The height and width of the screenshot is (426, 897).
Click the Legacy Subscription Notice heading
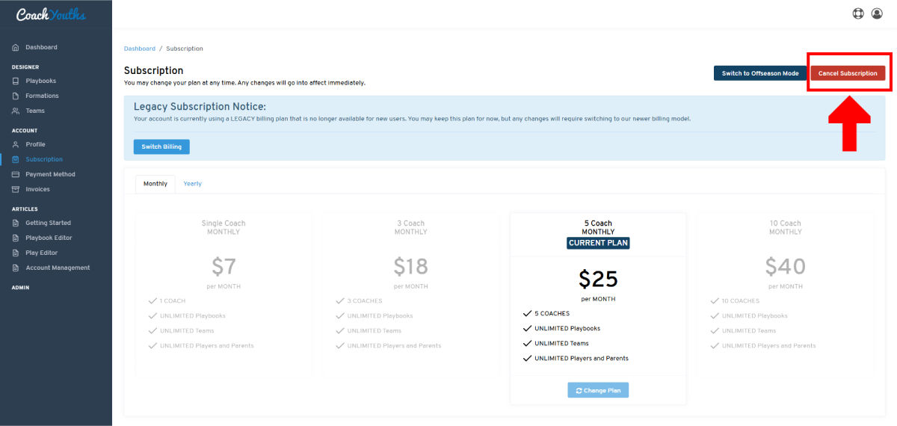(x=200, y=107)
